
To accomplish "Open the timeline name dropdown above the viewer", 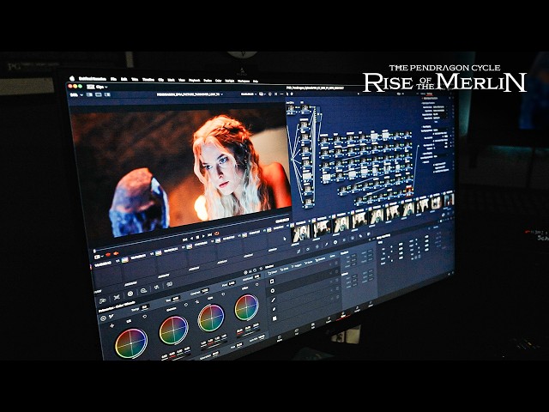I will (190, 94).
